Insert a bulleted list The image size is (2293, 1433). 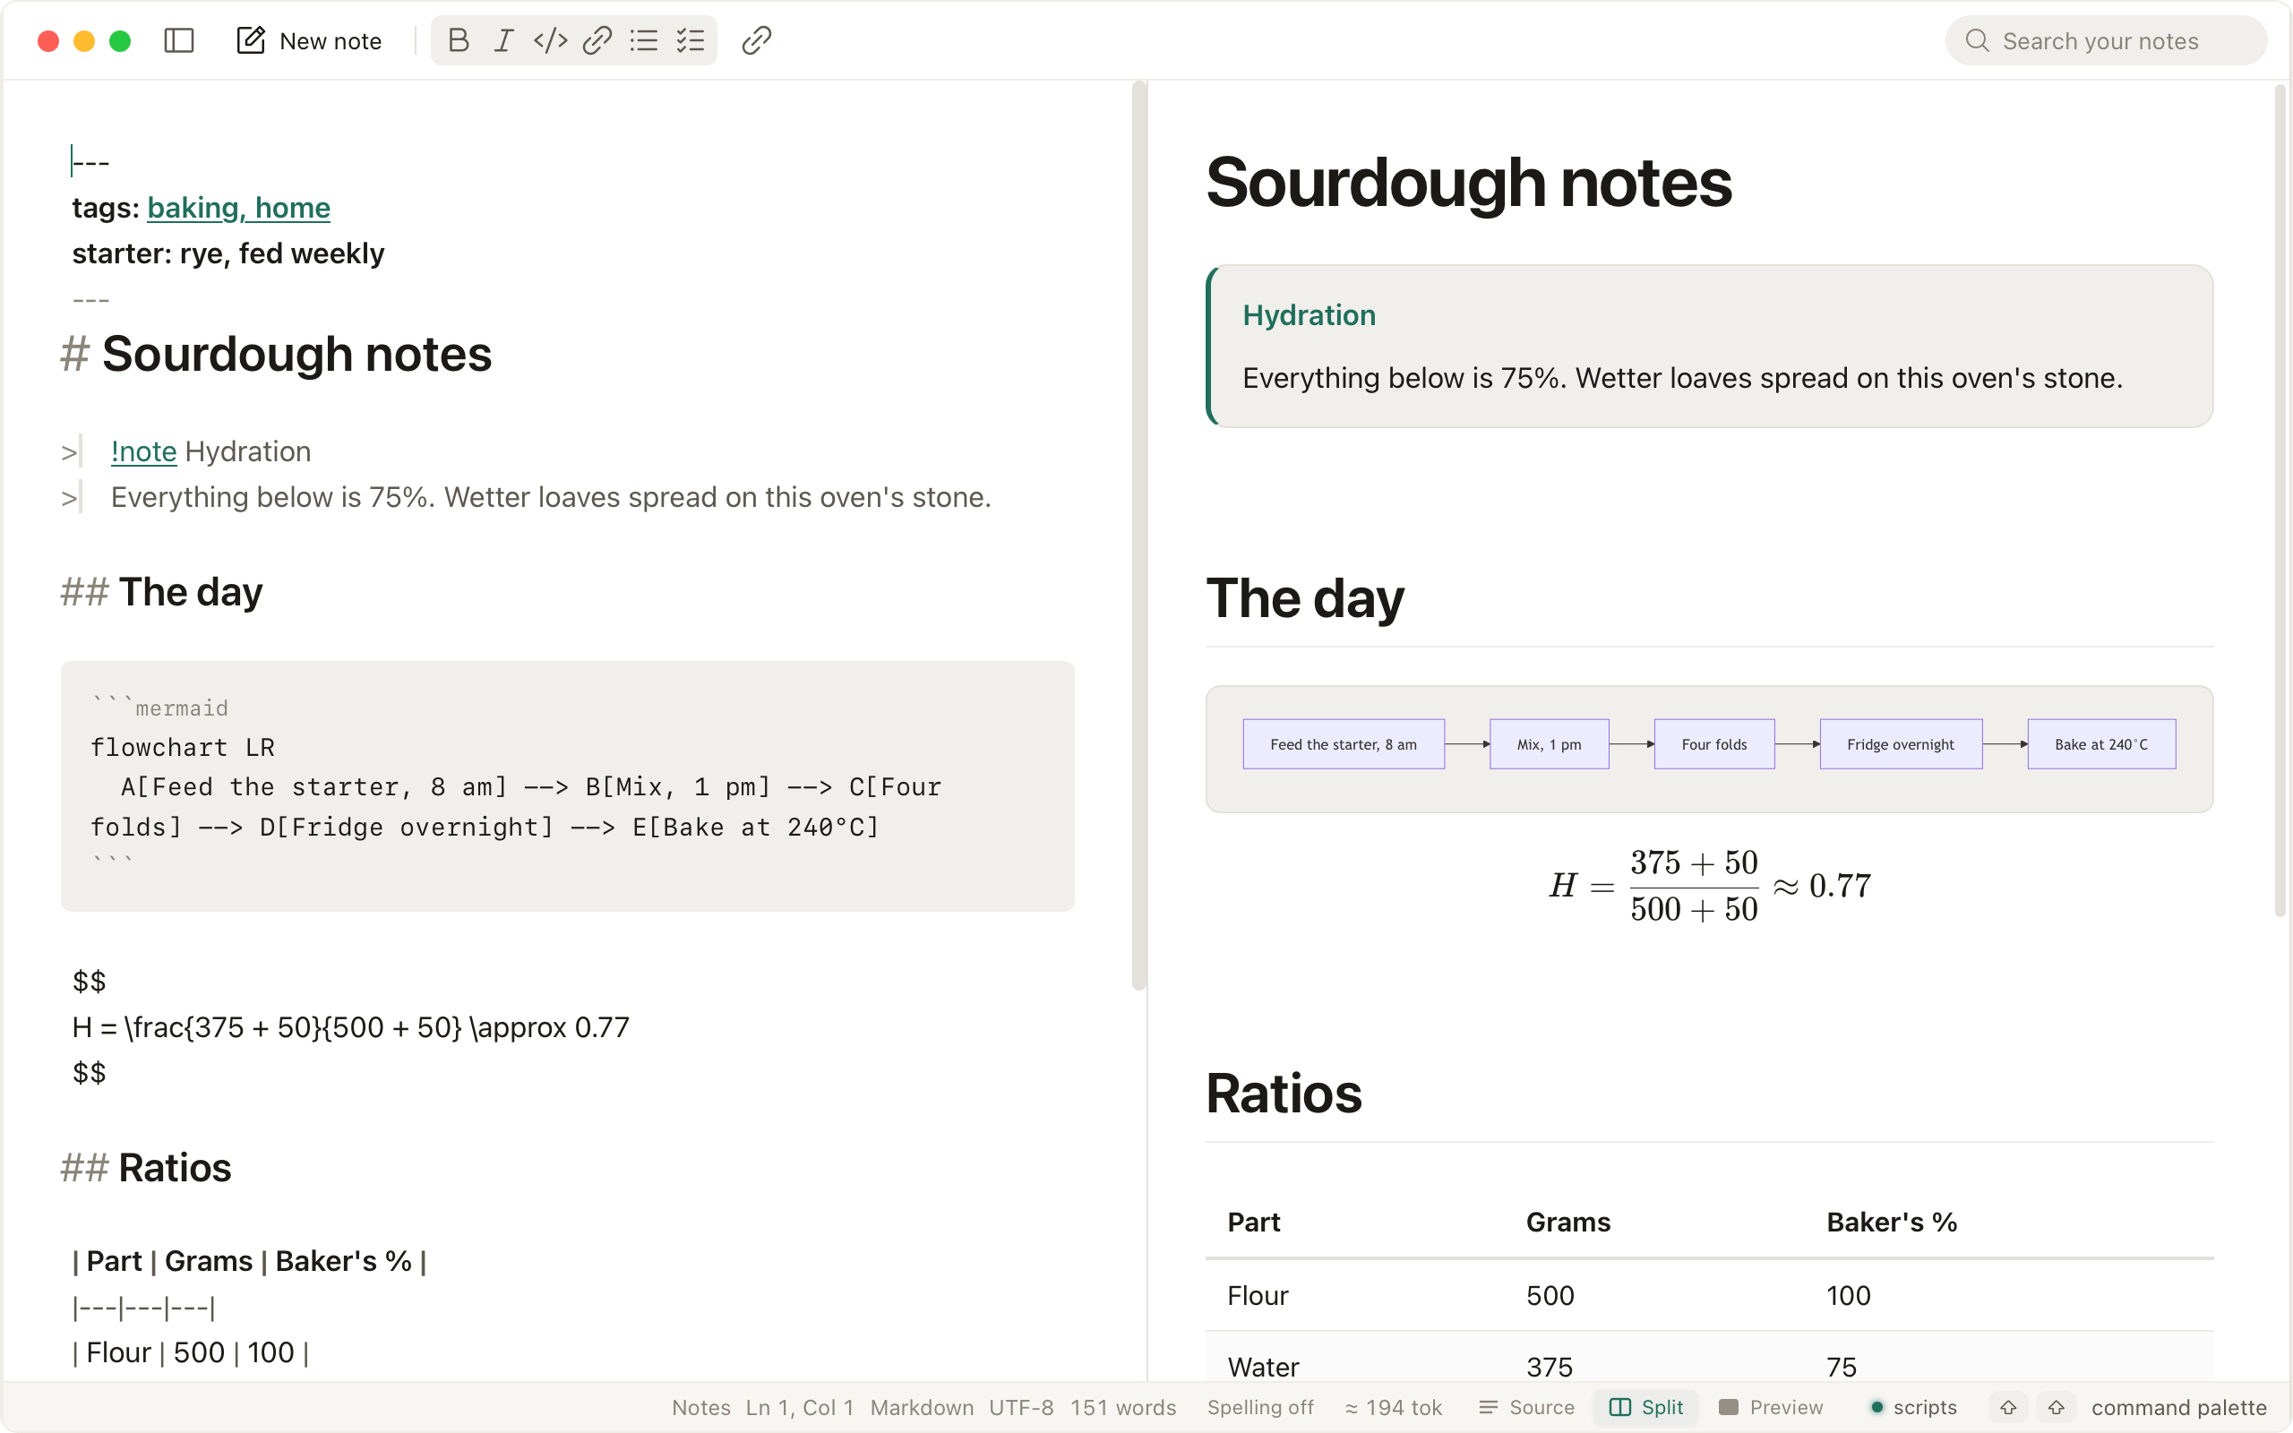point(643,41)
